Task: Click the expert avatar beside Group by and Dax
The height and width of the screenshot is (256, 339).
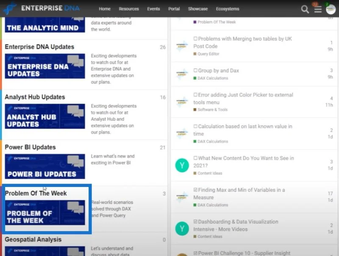Action: [x=182, y=74]
